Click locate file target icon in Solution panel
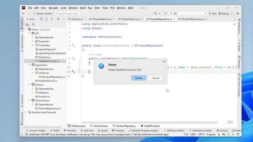Viewport: 253px width, 142px height. 42,19
